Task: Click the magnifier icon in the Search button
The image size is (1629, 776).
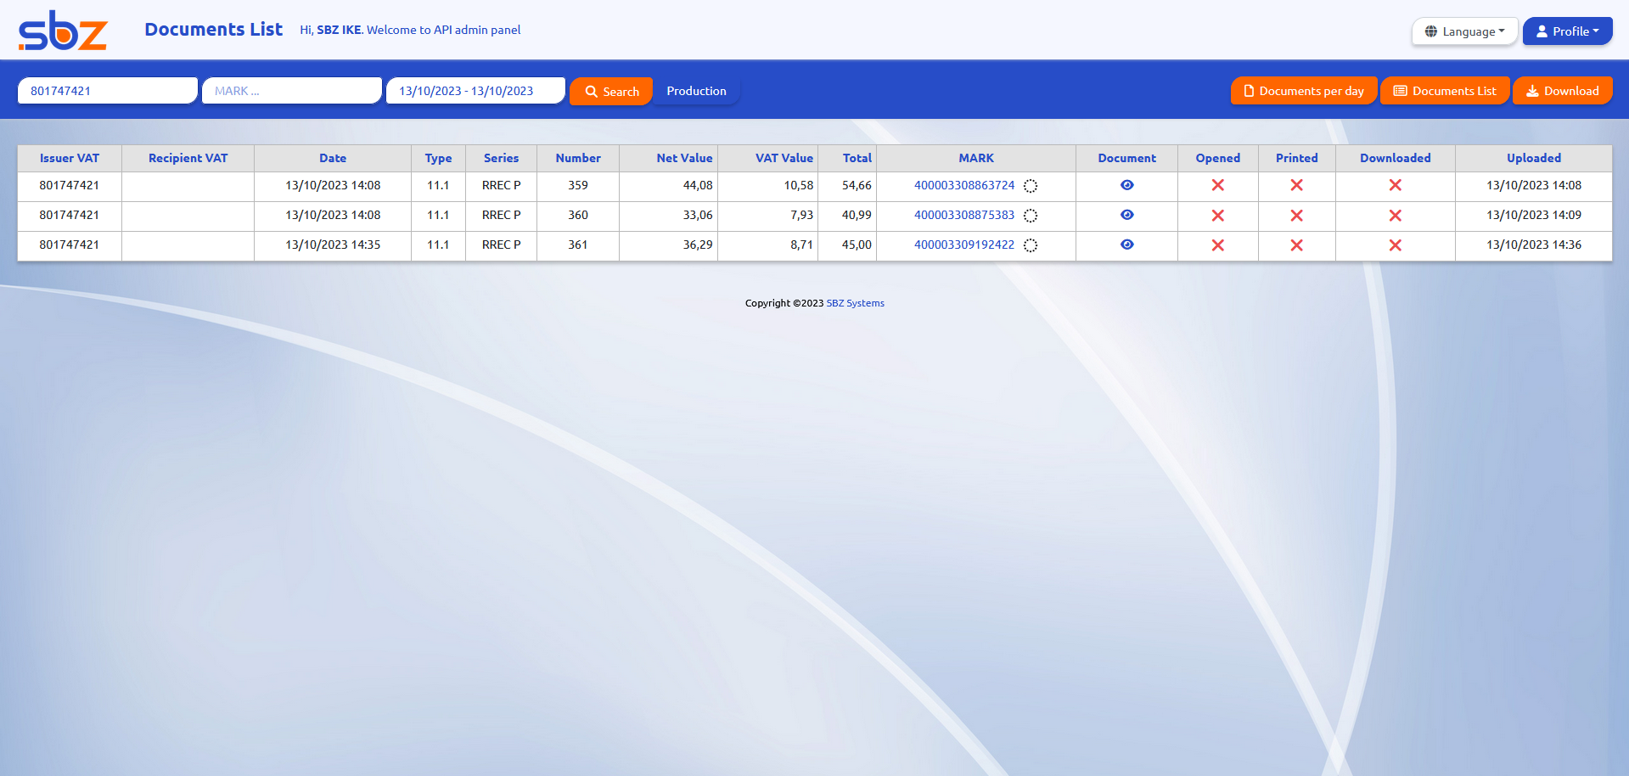Action: [x=594, y=91]
